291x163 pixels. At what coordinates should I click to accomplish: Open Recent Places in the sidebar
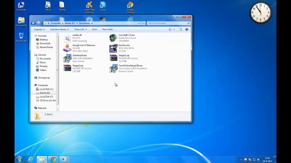(46, 47)
